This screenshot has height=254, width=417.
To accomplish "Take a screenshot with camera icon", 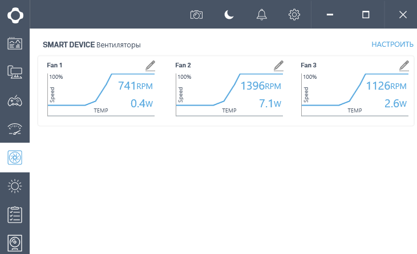I will [x=196, y=15].
